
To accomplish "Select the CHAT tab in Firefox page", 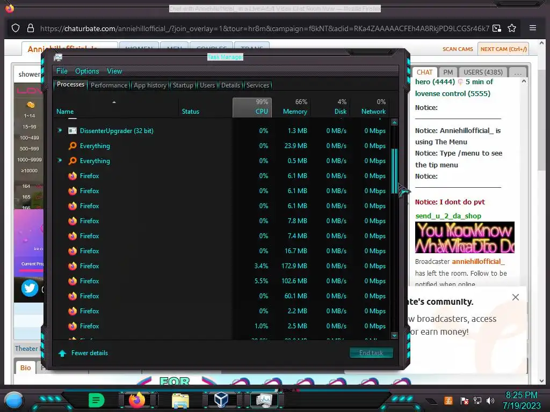I will 424,72.
